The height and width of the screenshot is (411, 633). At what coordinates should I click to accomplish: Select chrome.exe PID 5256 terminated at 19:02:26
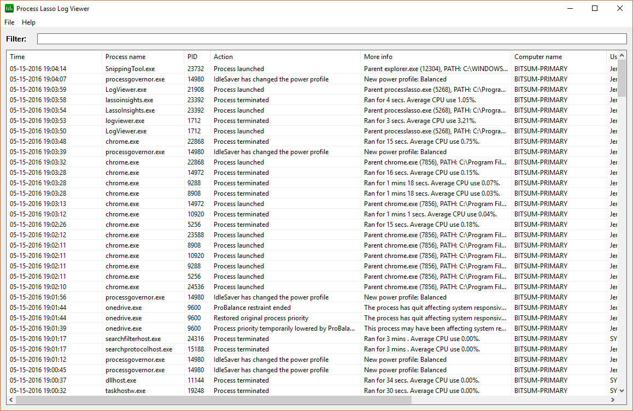[312, 225]
